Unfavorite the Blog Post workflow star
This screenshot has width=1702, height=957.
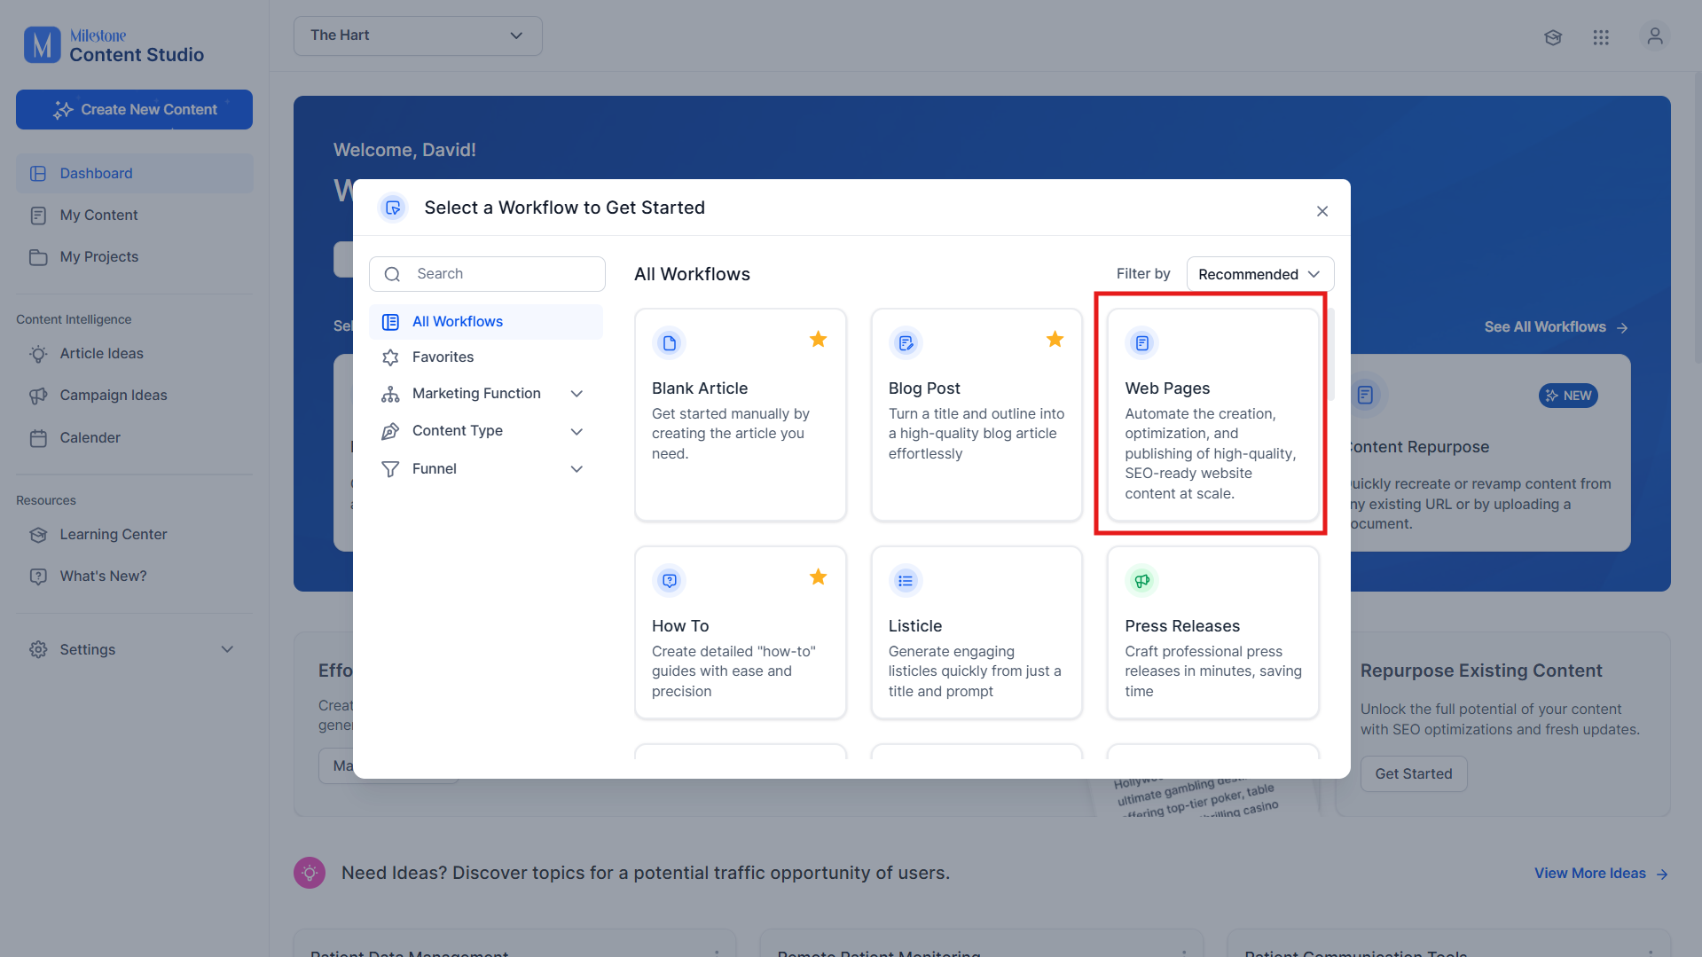pyautogui.click(x=1055, y=340)
